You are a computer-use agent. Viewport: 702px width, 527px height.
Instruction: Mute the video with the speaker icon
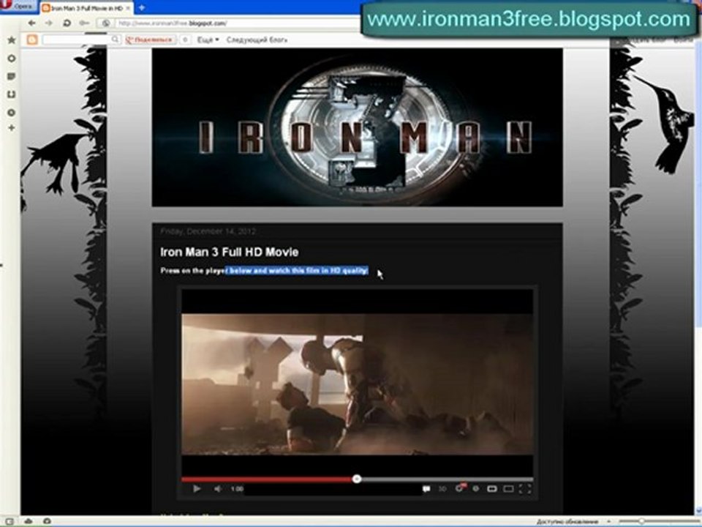tap(218, 489)
